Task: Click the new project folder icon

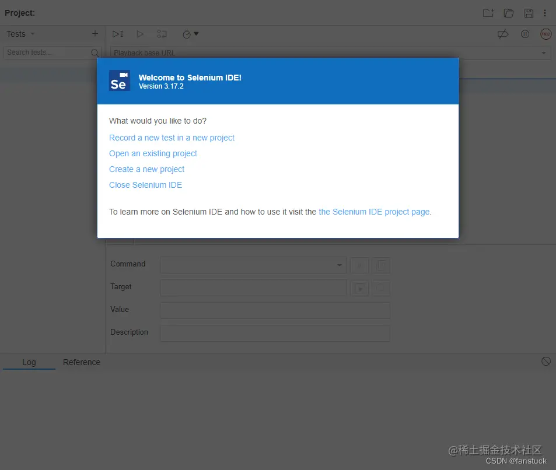Action: (x=489, y=13)
